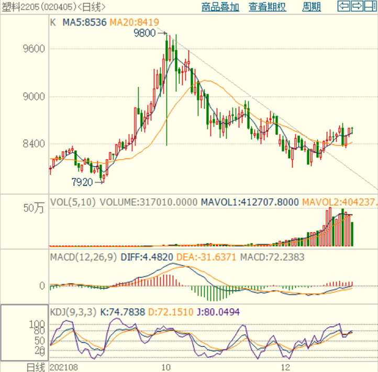The width and height of the screenshot is (378, 372).
Task: Click the split panel layout icon
Action: pyautogui.click(x=370, y=6)
